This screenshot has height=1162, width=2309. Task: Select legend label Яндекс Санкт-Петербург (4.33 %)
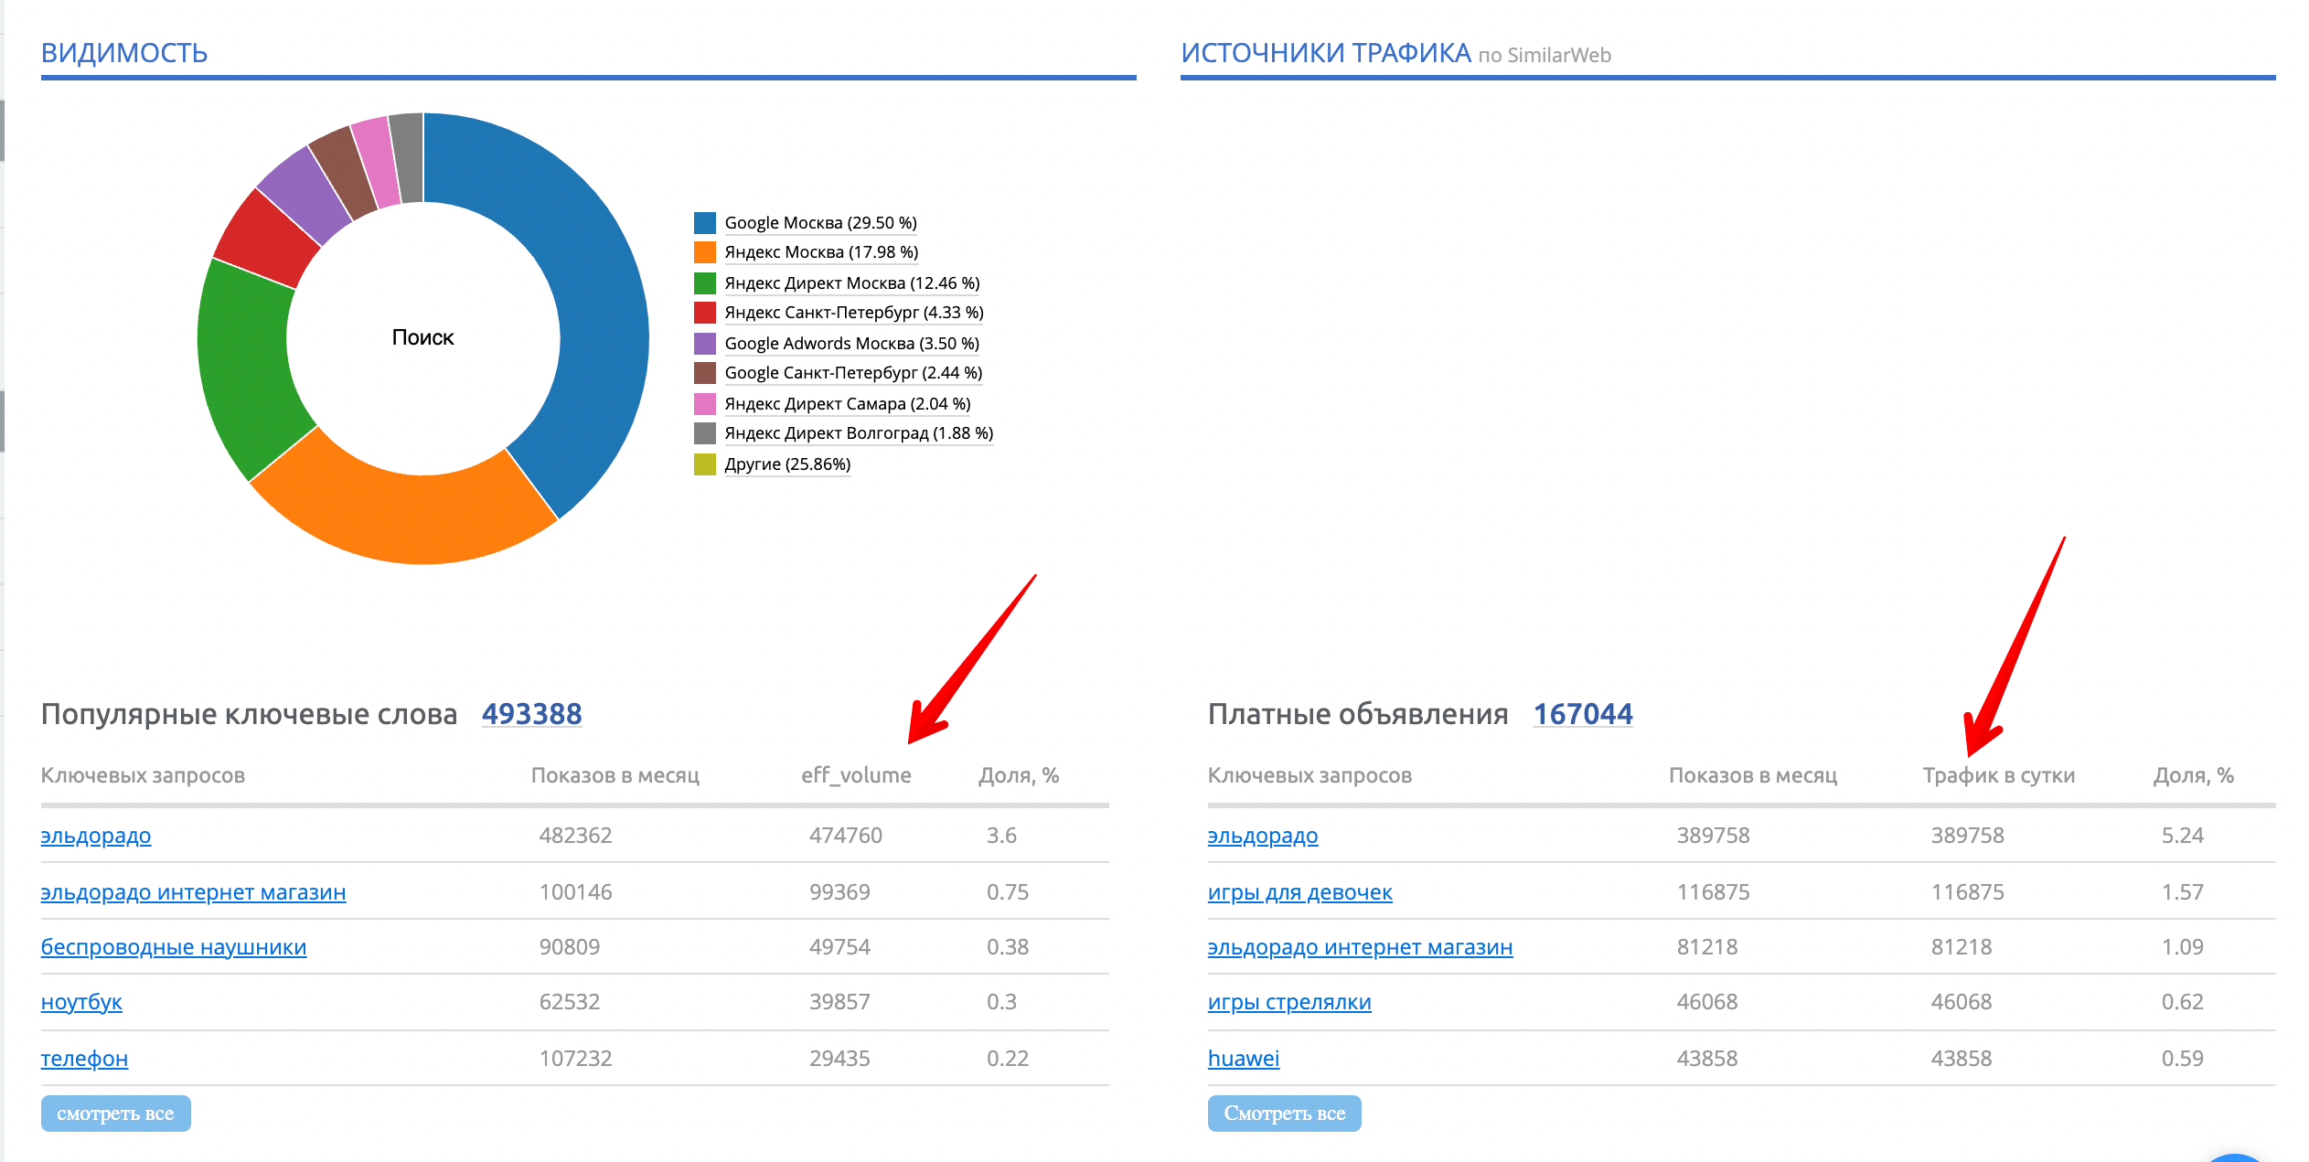(x=854, y=312)
